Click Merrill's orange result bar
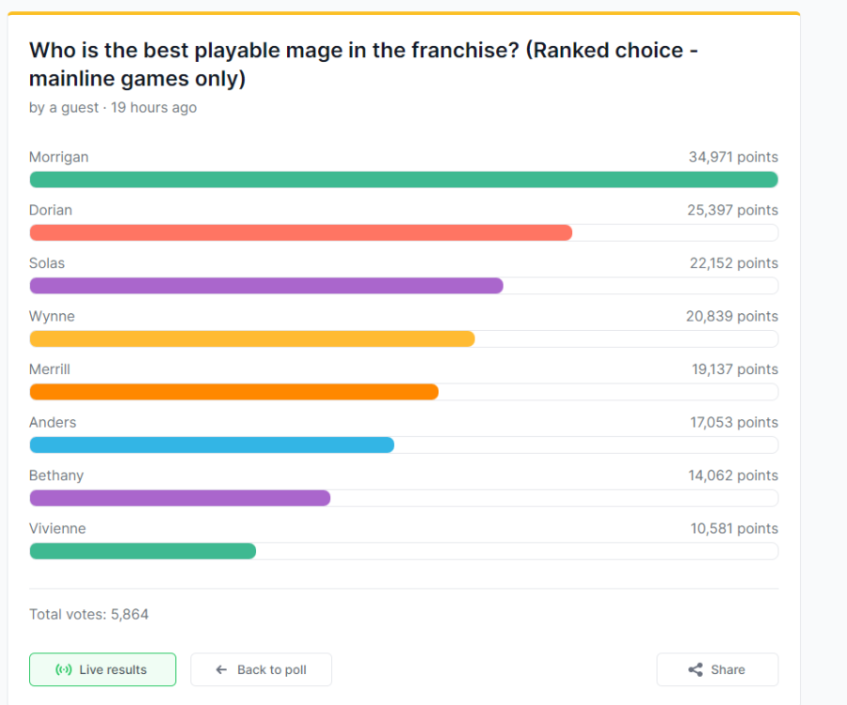The image size is (847, 705). pos(233,392)
